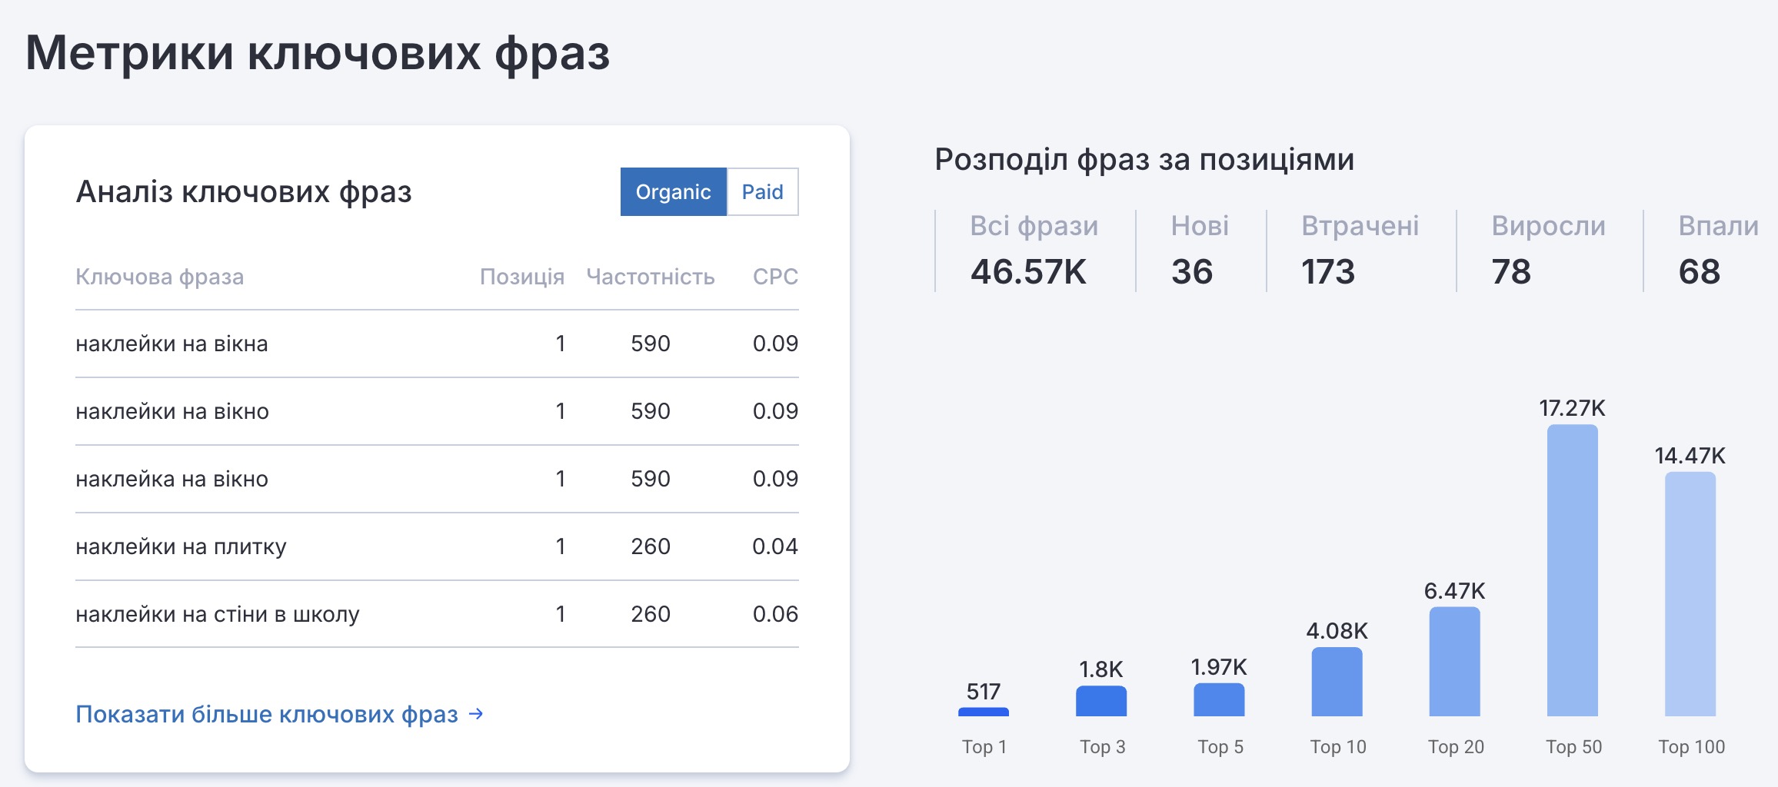Select keyword 'наклейки на плитку'
1778x787 pixels.
181,546
